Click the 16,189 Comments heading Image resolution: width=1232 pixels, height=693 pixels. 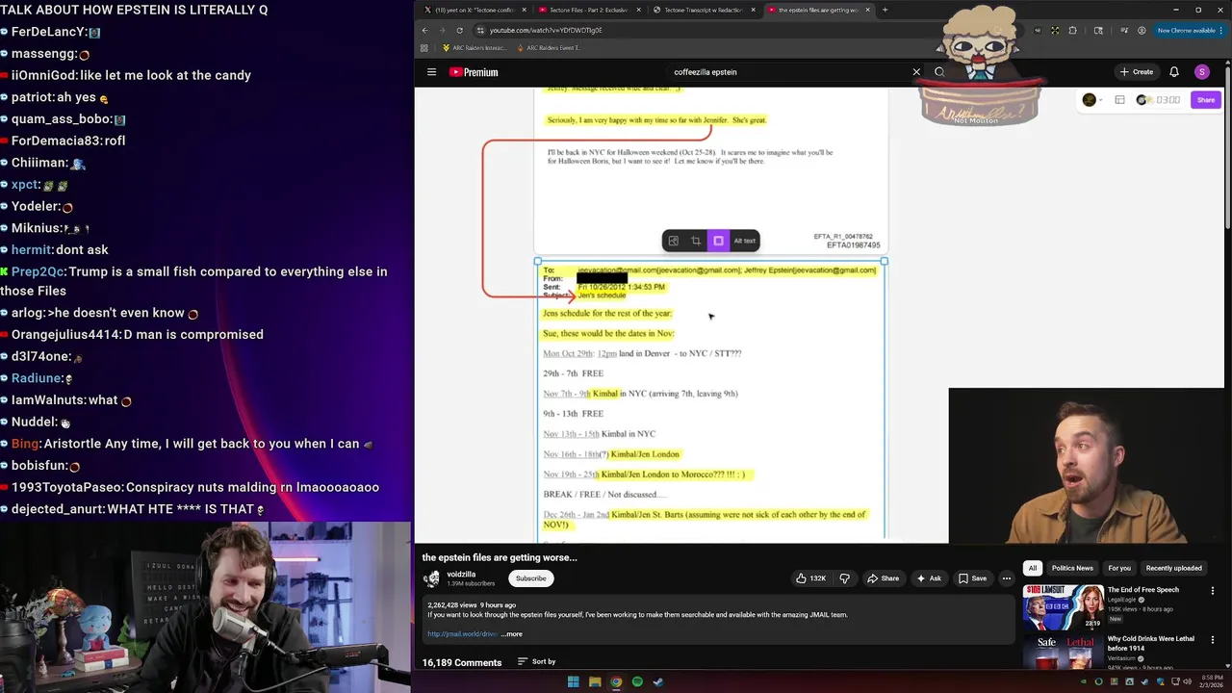tap(462, 662)
